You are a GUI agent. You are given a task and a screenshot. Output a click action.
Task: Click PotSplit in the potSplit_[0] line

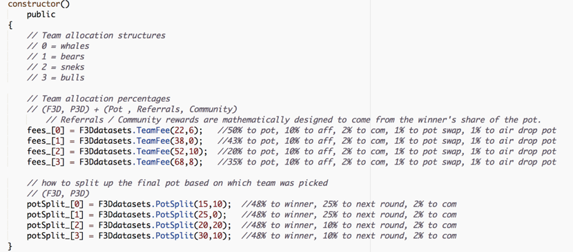point(175,204)
